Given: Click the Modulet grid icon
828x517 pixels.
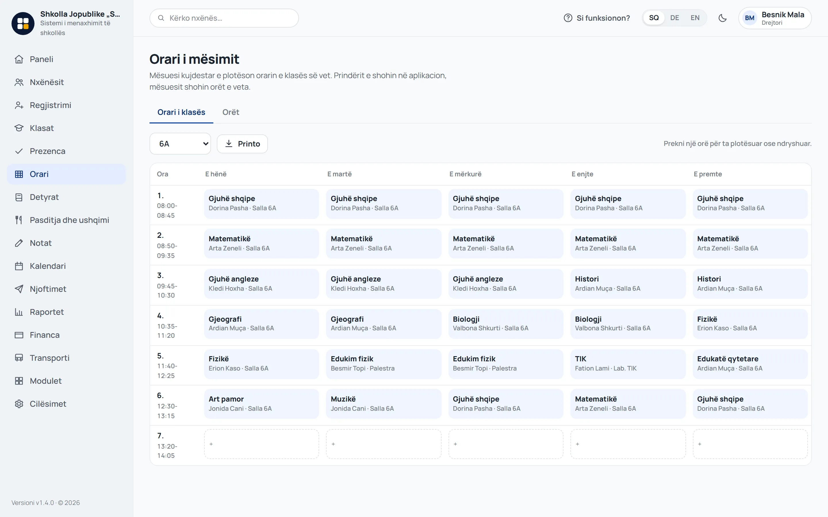Looking at the screenshot, I should 19,381.
